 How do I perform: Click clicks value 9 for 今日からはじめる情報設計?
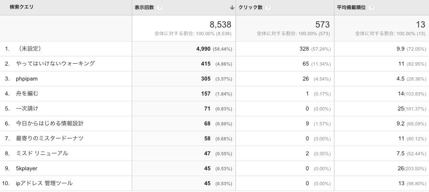pyautogui.click(x=307, y=123)
